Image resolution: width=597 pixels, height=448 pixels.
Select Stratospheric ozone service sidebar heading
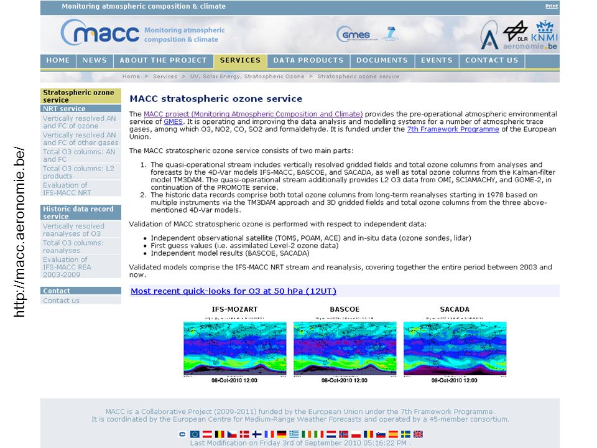(81, 96)
